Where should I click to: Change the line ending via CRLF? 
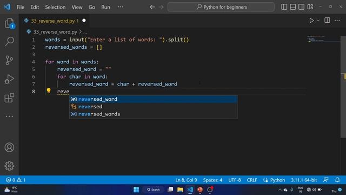tap(252, 180)
